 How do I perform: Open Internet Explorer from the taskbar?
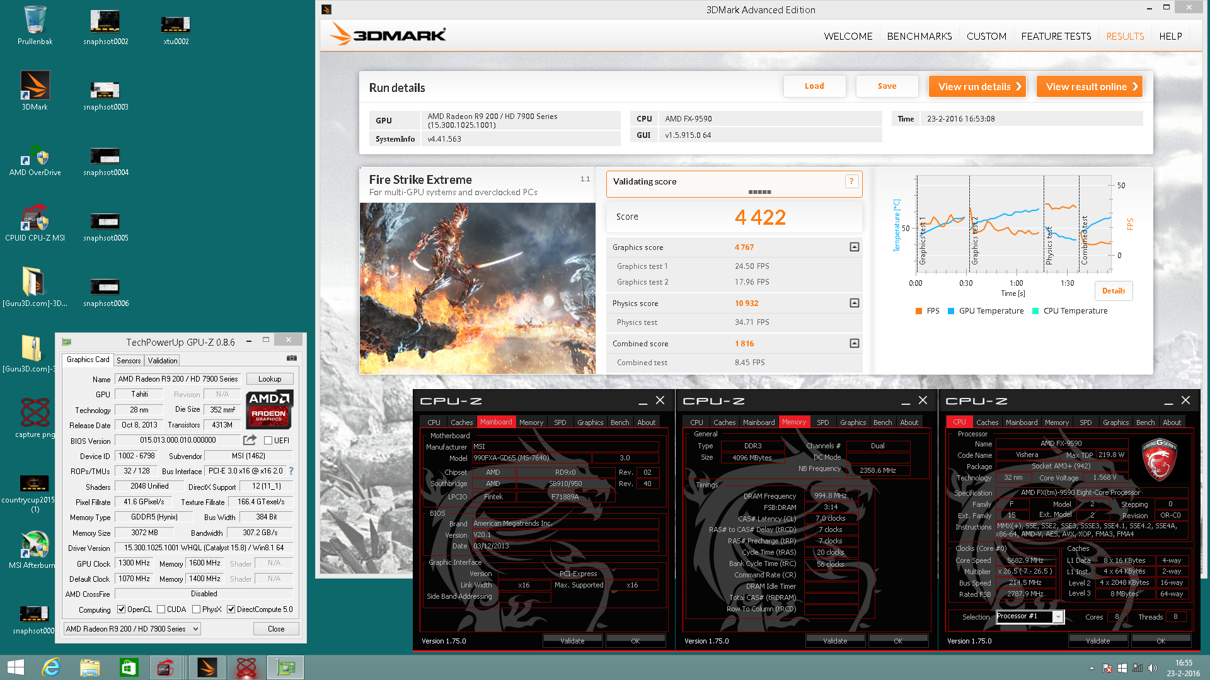pyautogui.click(x=51, y=667)
